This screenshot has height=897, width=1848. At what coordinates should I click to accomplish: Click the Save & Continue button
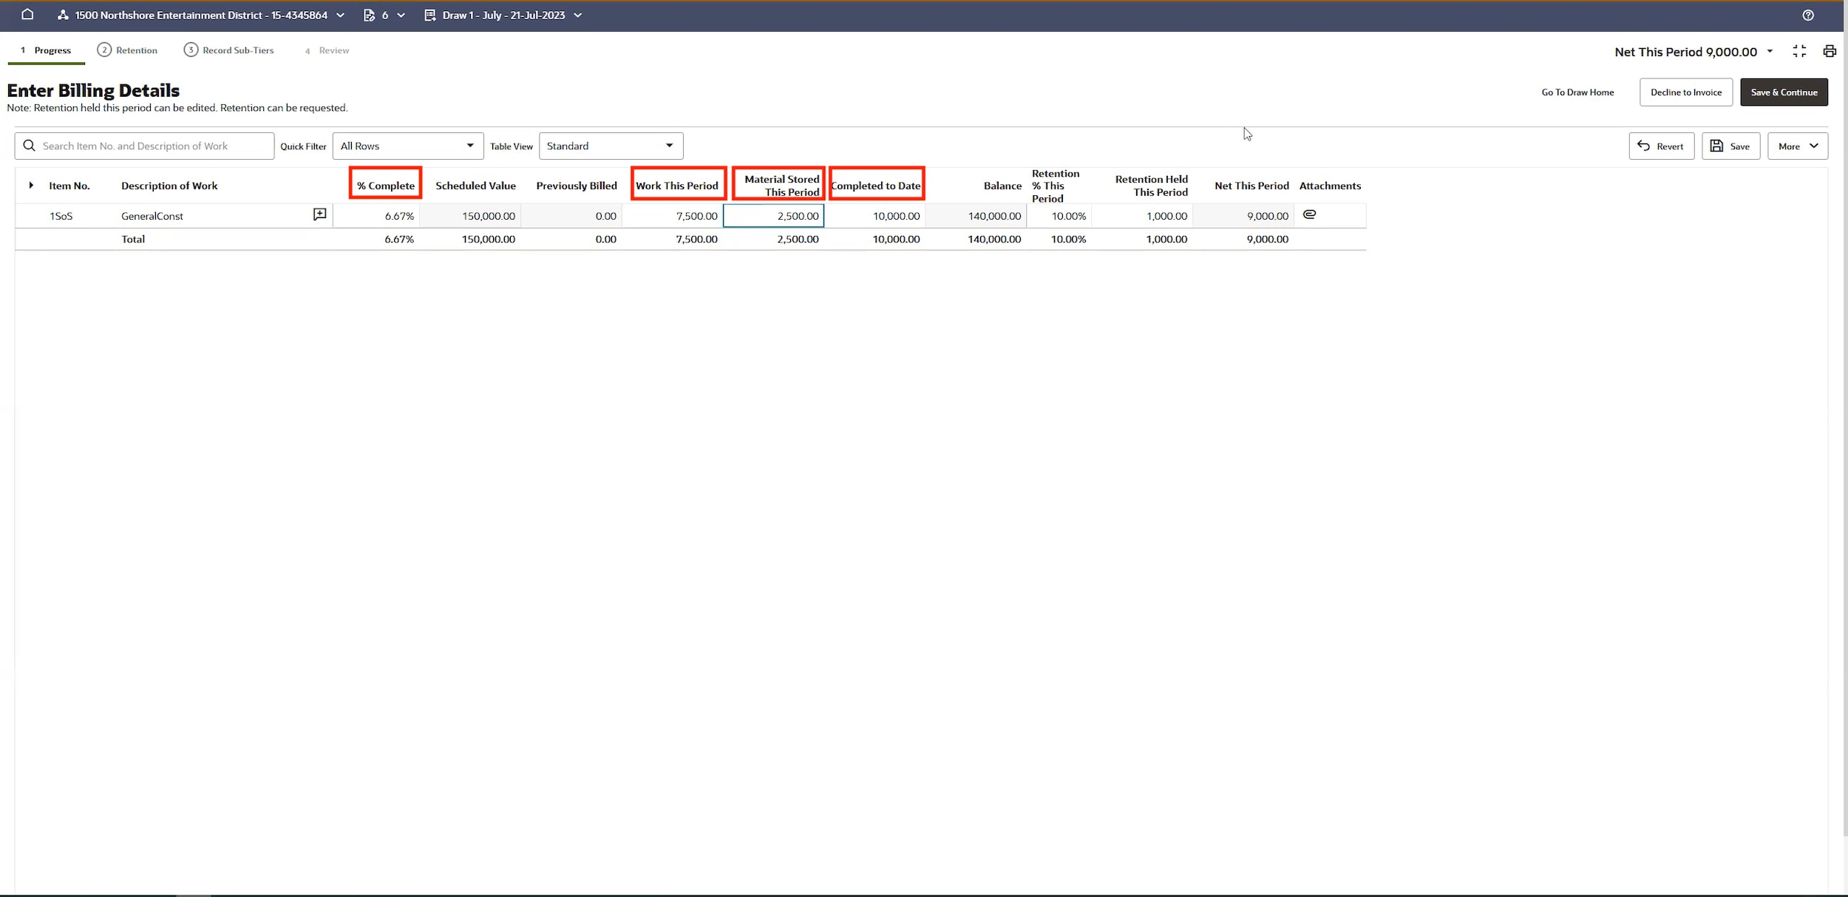(x=1783, y=92)
